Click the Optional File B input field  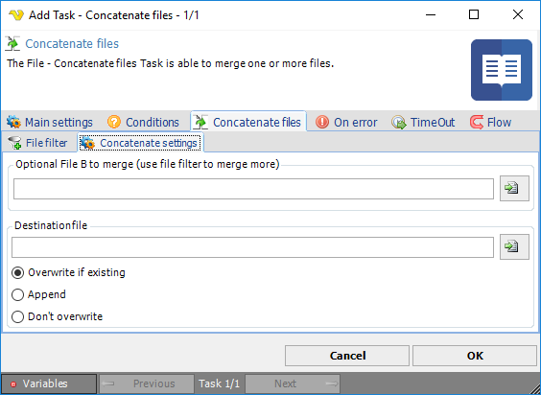pyautogui.click(x=253, y=189)
